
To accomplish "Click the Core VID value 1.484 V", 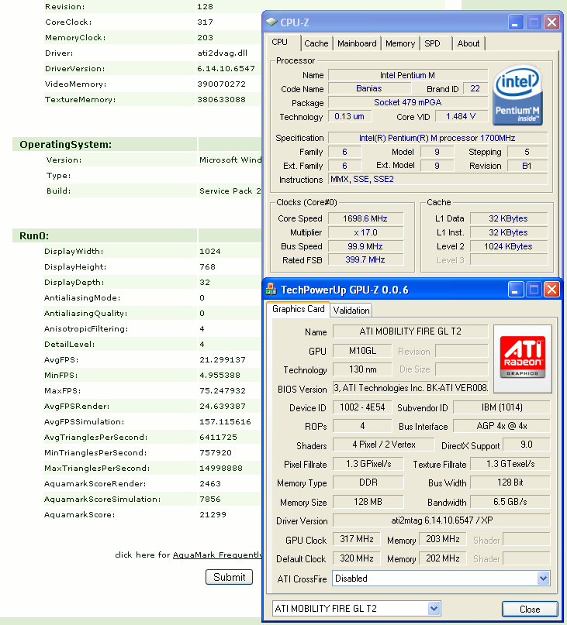I will (x=462, y=116).
